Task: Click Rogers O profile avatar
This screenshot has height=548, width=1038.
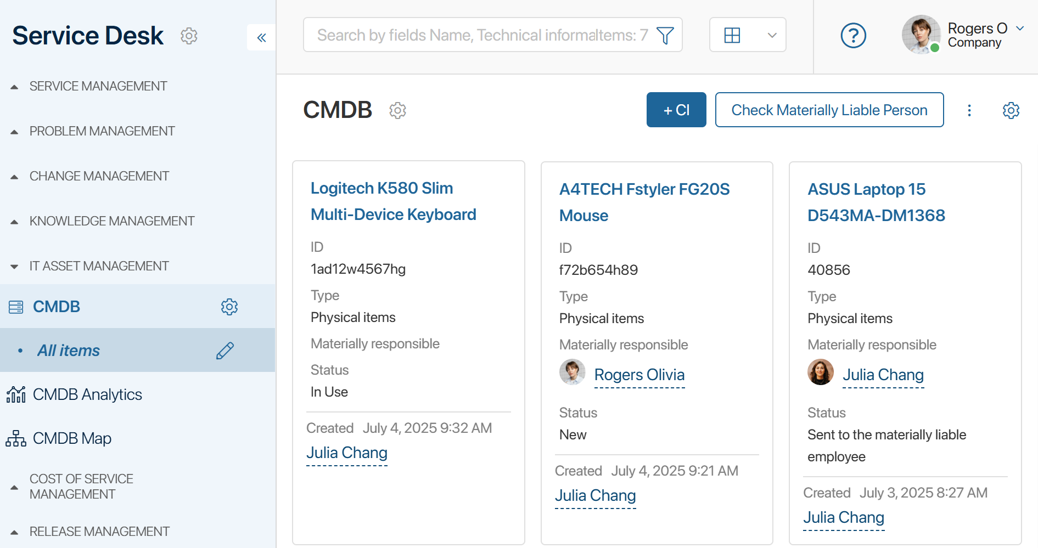Action: click(x=921, y=34)
